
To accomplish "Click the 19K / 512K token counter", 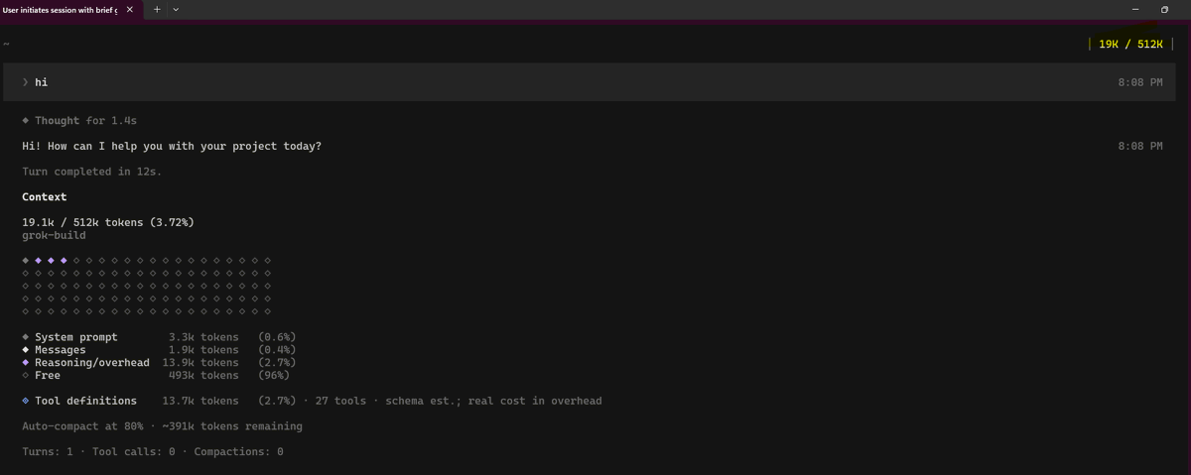I will 1130,44.
